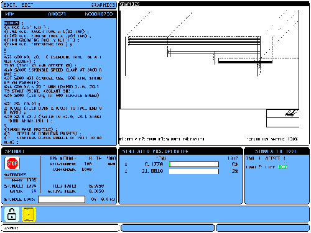The height and width of the screenshot is (233, 311).
Task: Click the INPUT entry field
Action: click(60, 228)
